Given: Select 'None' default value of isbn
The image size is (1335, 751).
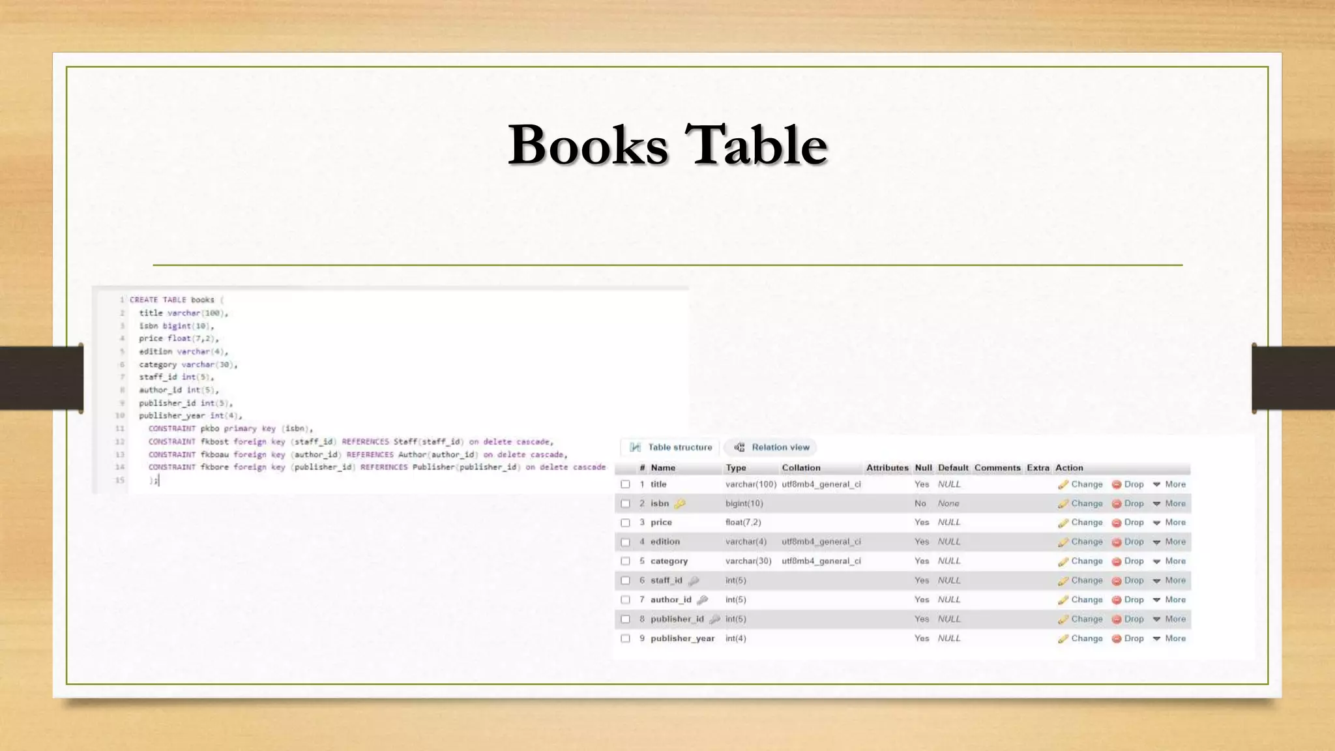Looking at the screenshot, I should click(948, 503).
